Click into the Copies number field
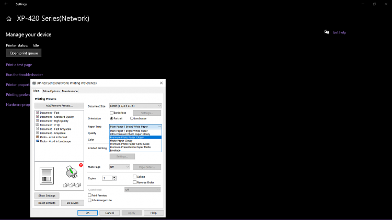 (107, 178)
